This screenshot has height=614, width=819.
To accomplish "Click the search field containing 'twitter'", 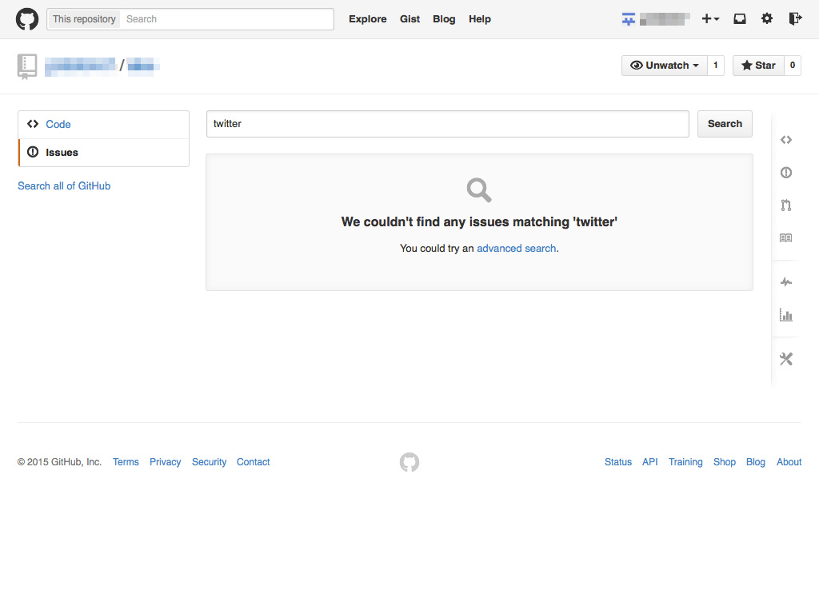I will pyautogui.click(x=447, y=124).
